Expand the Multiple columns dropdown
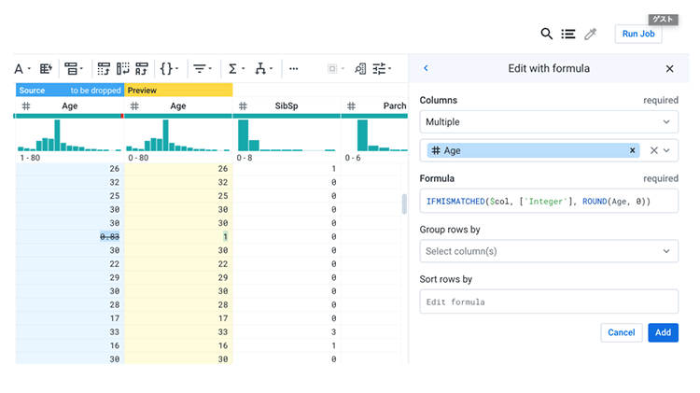Screen dimensions: 700x393 pos(549,122)
